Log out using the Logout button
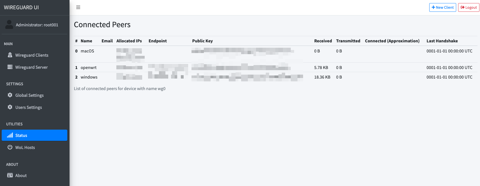480x186 pixels. [469, 7]
